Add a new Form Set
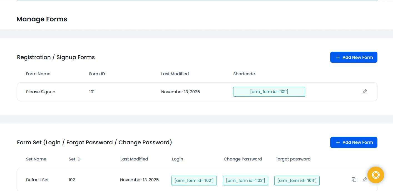This screenshot has width=393, height=191. (354, 142)
